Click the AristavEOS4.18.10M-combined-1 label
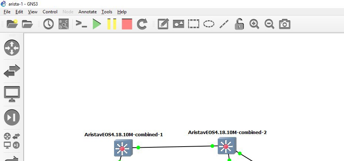 pyautogui.click(x=124, y=134)
